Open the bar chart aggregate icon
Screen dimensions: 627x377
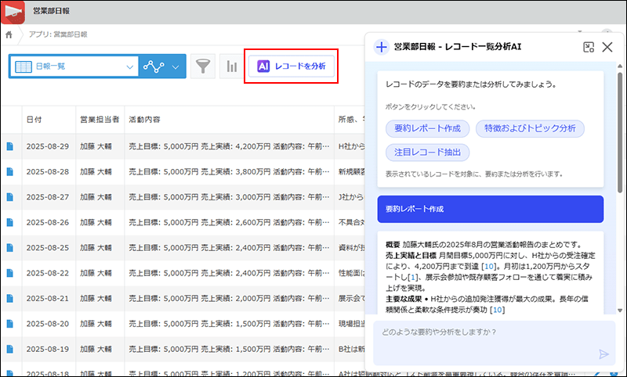231,67
